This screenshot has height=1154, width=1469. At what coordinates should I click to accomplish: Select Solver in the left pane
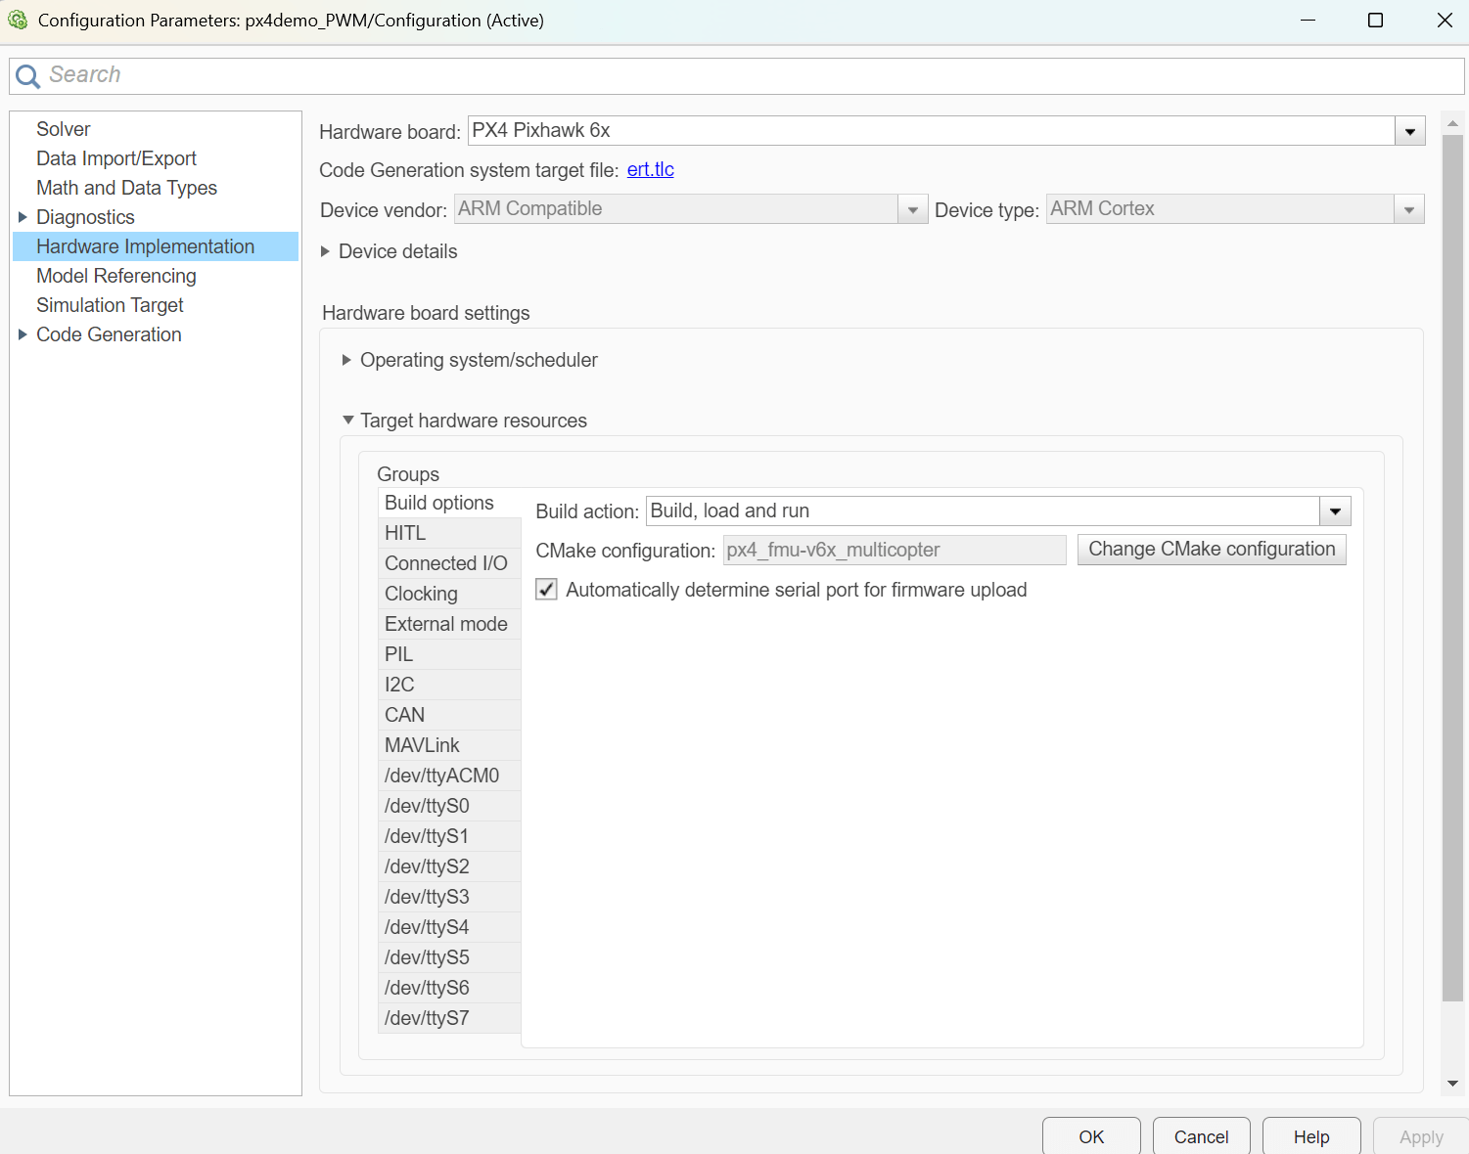point(63,128)
